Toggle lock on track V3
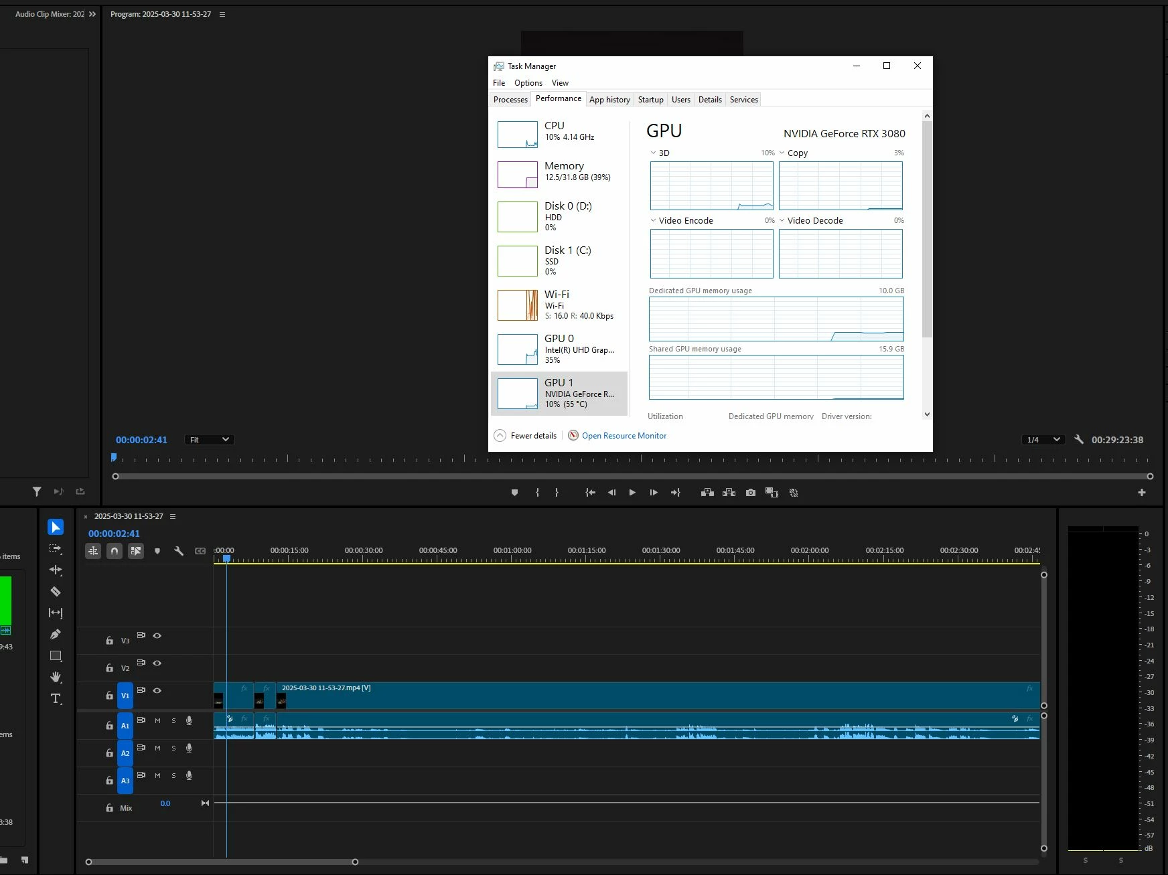1168x875 pixels. pyautogui.click(x=109, y=641)
